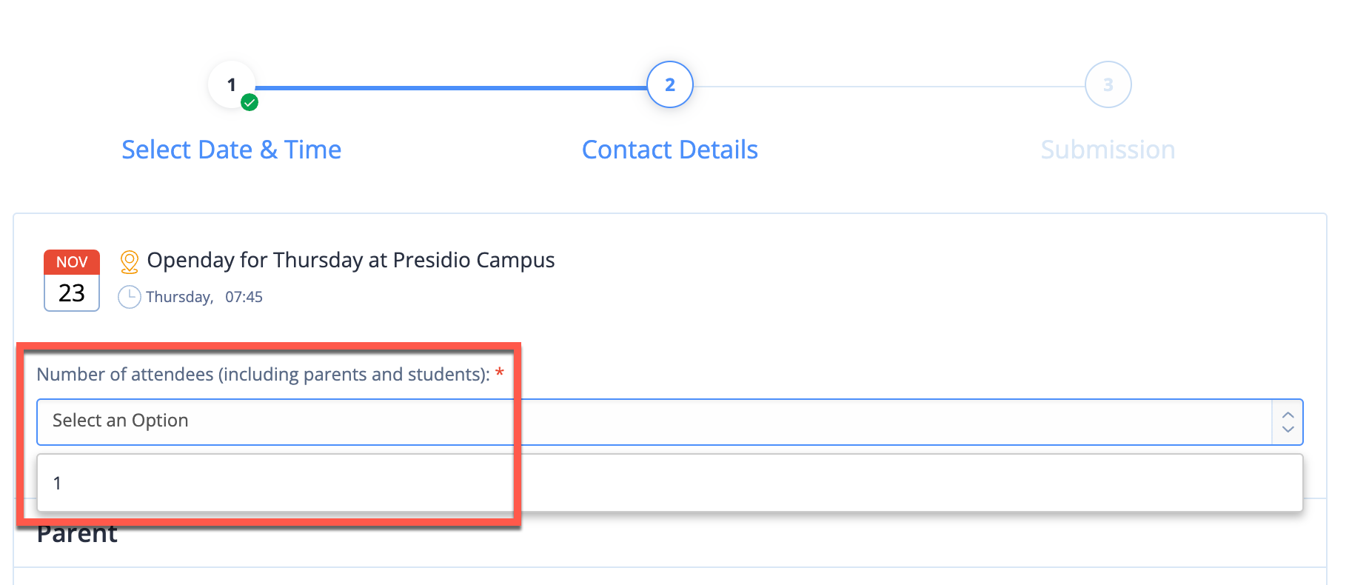Click the gray progress line toward step 3
This screenshot has width=1349, height=585.
click(x=889, y=87)
